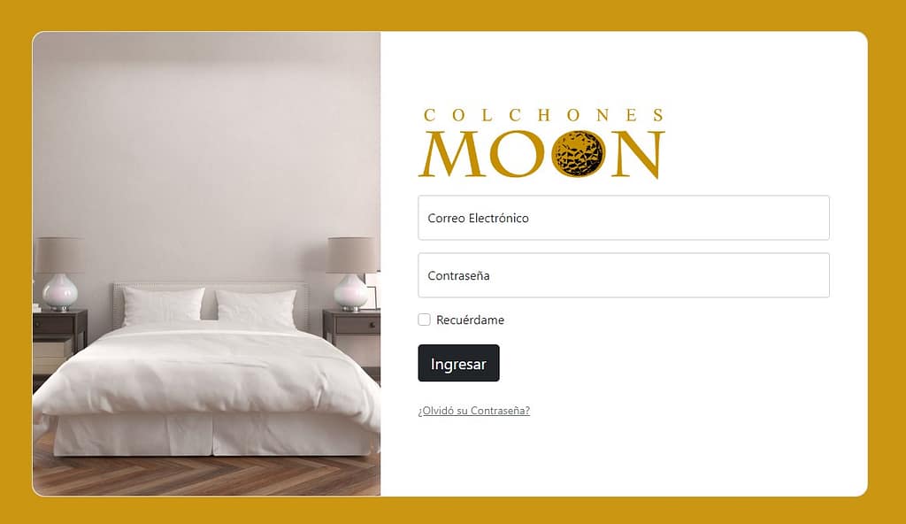The width and height of the screenshot is (906, 524).
Task: Click the Recuérdame label text
Action: pyautogui.click(x=470, y=320)
